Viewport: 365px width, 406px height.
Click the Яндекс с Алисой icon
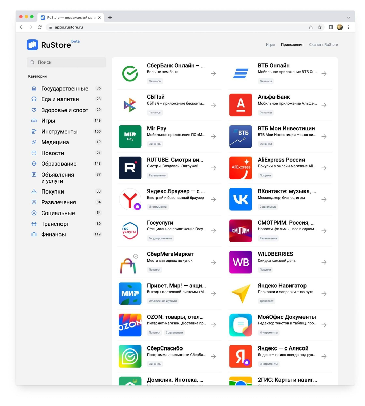241,357
